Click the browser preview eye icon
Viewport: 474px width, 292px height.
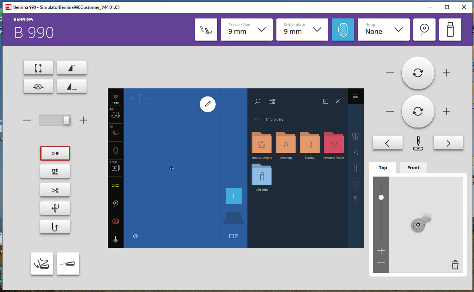tap(272, 101)
